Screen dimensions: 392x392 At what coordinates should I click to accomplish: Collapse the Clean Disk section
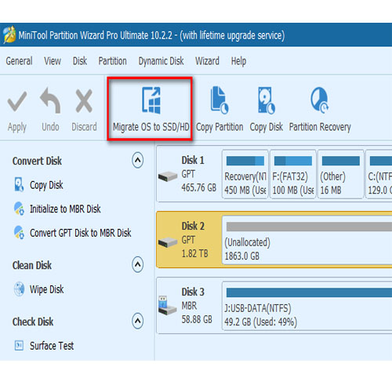(x=137, y=264)
